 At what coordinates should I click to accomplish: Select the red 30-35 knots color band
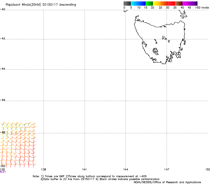[x=171, y=3]
